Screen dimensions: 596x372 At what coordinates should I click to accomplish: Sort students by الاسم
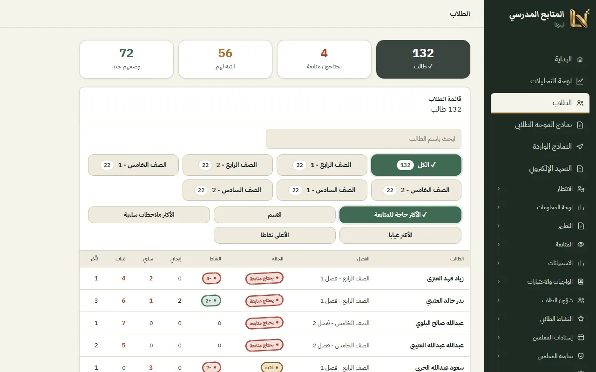(x=275, y=215)
